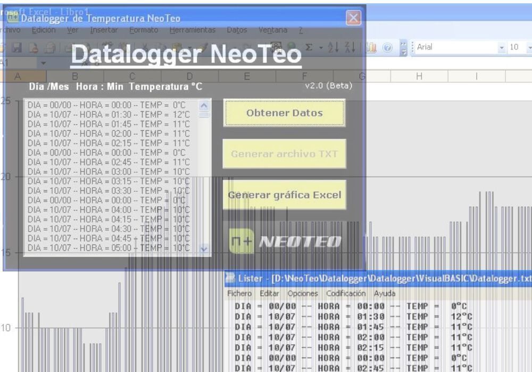Open the Ventana menu in Excel
Screen dimensions: 532x372
273,30
